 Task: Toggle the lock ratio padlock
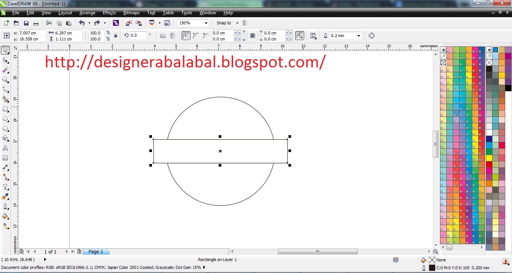pos(116,36)
